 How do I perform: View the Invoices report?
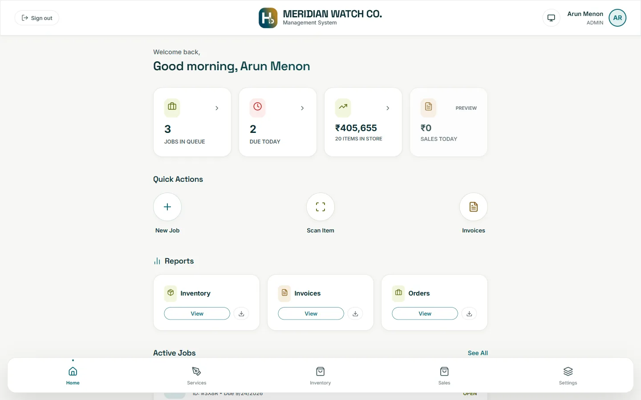tap(311, 314)
